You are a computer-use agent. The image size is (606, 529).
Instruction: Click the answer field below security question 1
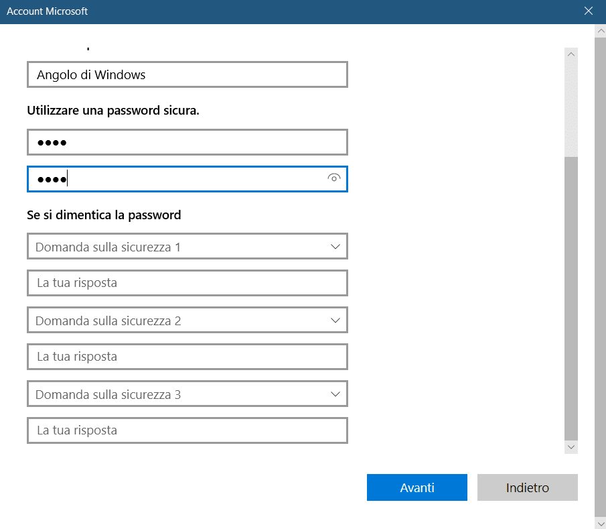click(x=187, y=283)
